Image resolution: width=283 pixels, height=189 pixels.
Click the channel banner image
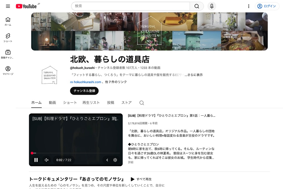[150, 32]
